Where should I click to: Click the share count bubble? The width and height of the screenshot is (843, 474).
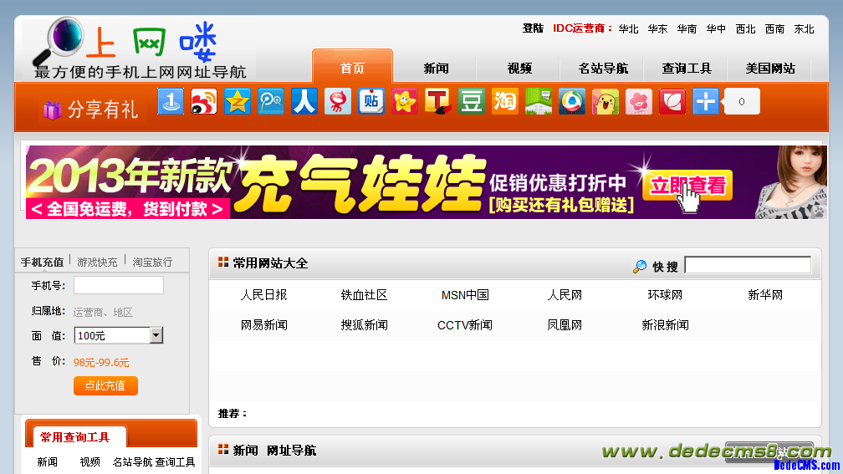pyautogui.click(x=742, y=102)
